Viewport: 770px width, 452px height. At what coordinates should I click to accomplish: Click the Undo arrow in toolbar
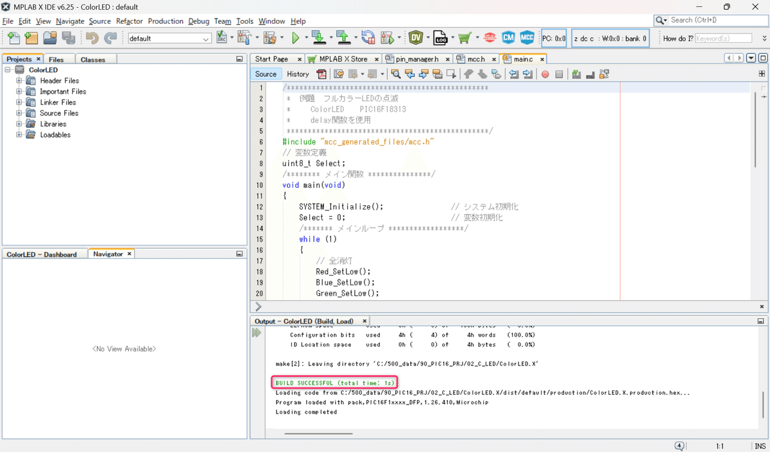[92, 38]
